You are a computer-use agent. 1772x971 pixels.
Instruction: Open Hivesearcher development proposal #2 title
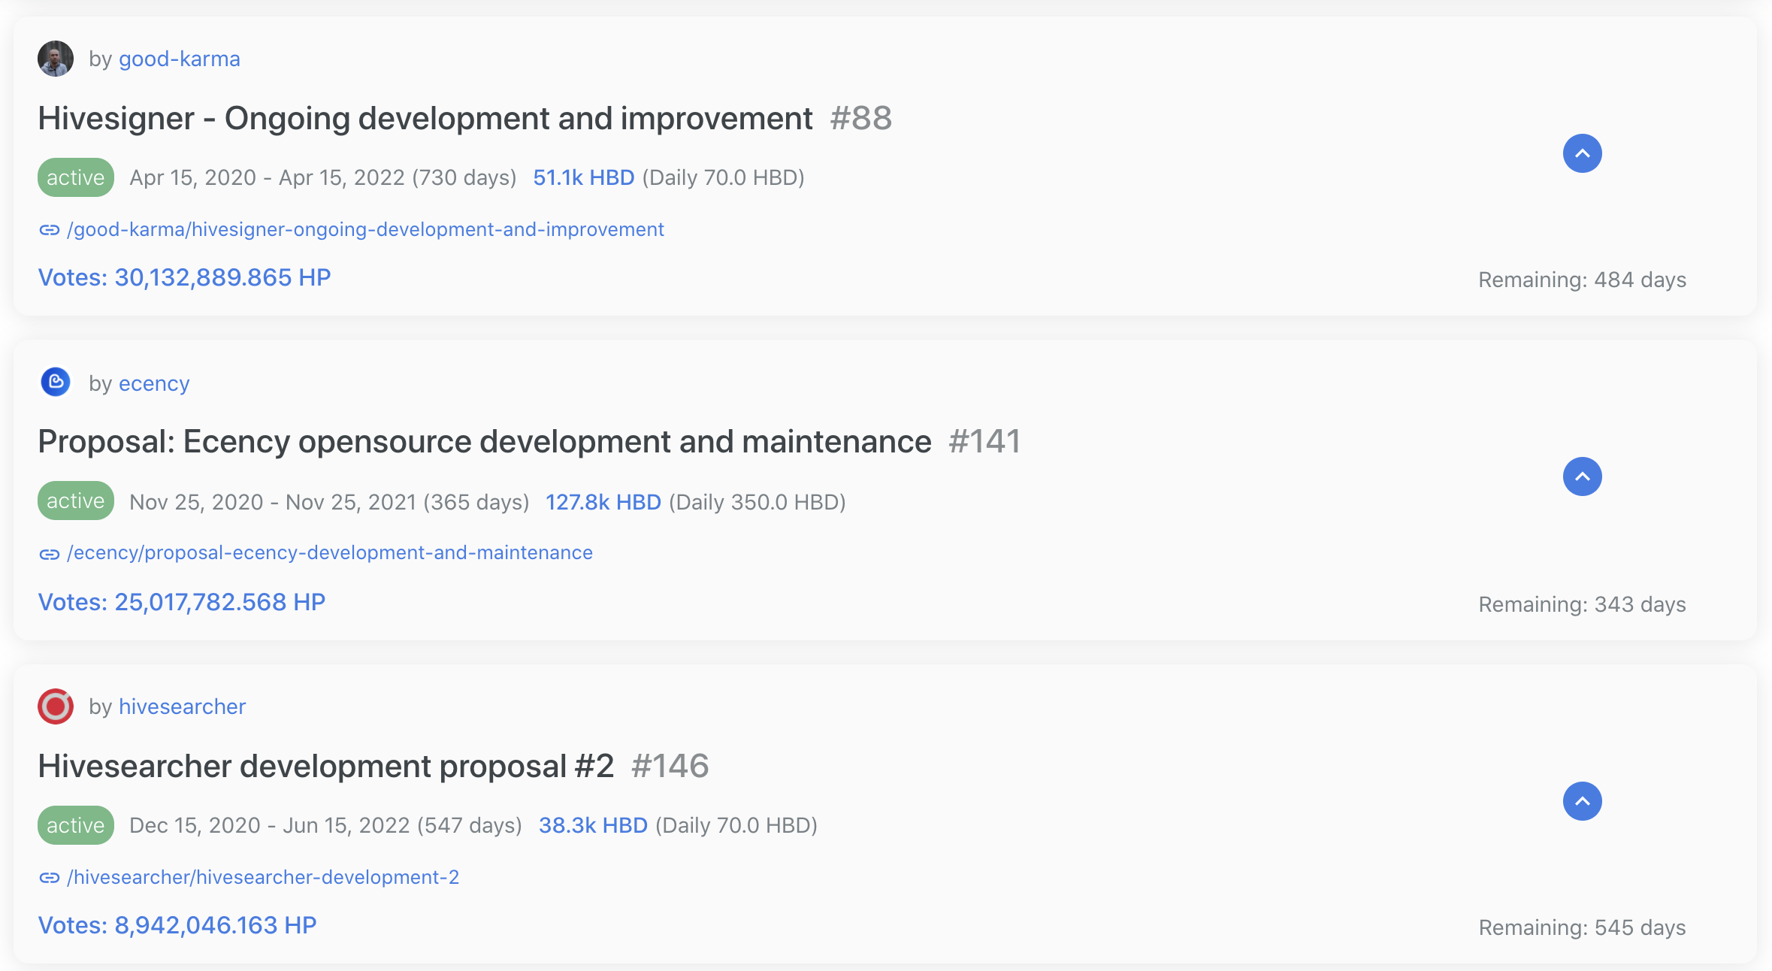pos(325,767)
